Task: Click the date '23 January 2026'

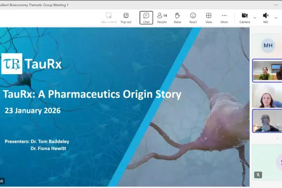Action: pyautogui.click(x=33, y=111)
